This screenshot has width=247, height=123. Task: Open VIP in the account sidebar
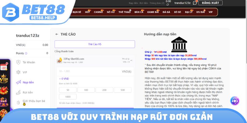(x=25, y=72)
